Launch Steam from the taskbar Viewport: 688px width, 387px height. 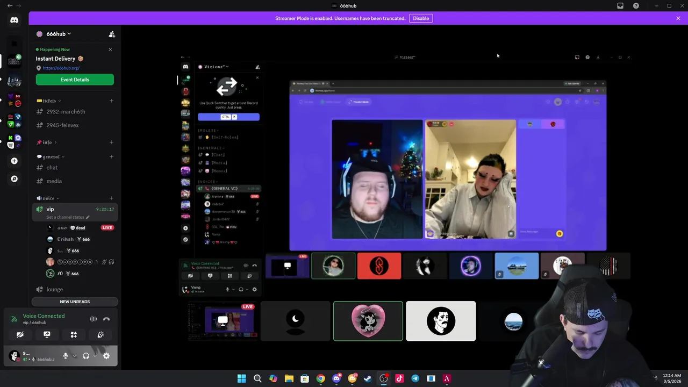click(368, 378)
